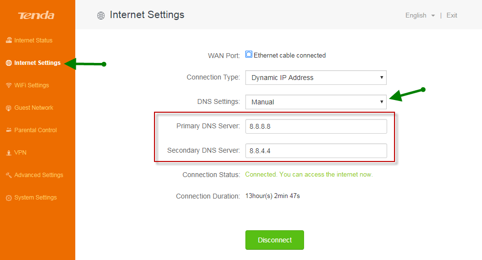Click the Internet Status sidebar icon

9,40
